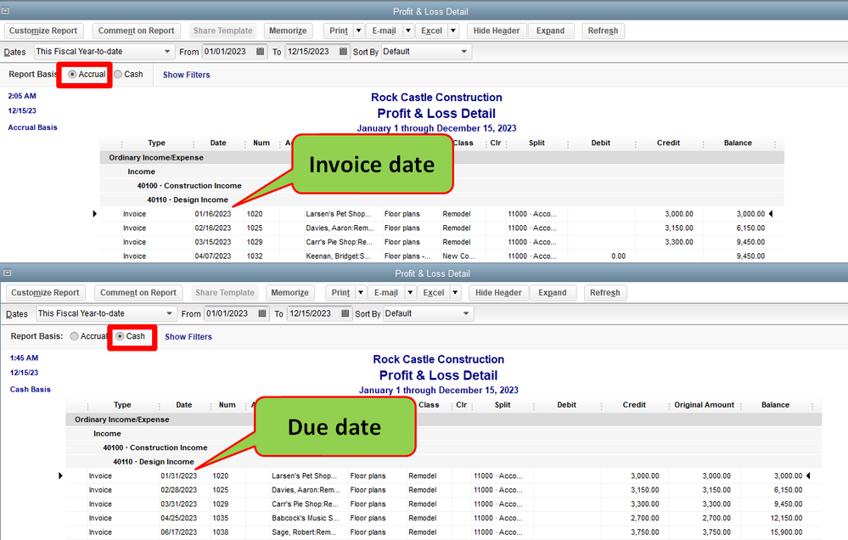Image resolution: width=848 pixels, height=540 pixels.
Task: Click the window menu icon in the upper report's title bar
Action: click(7, 12)
